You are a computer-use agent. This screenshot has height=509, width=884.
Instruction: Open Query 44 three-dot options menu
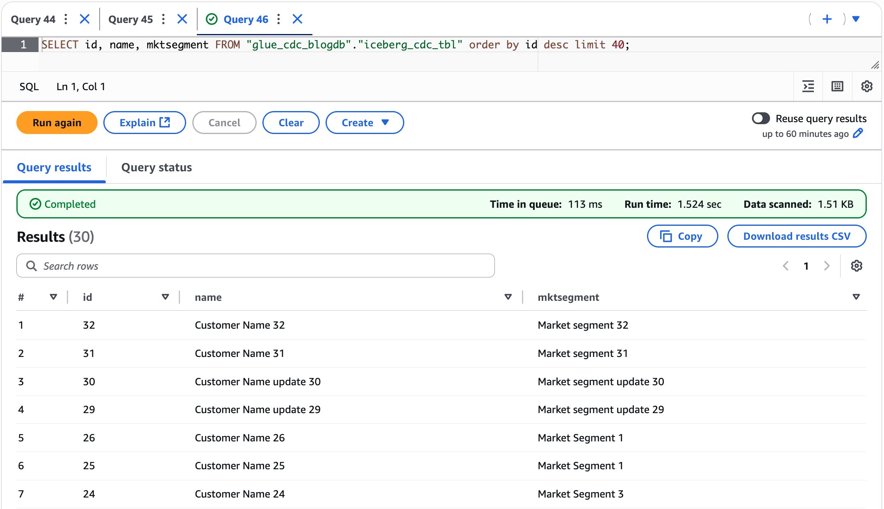66,19
